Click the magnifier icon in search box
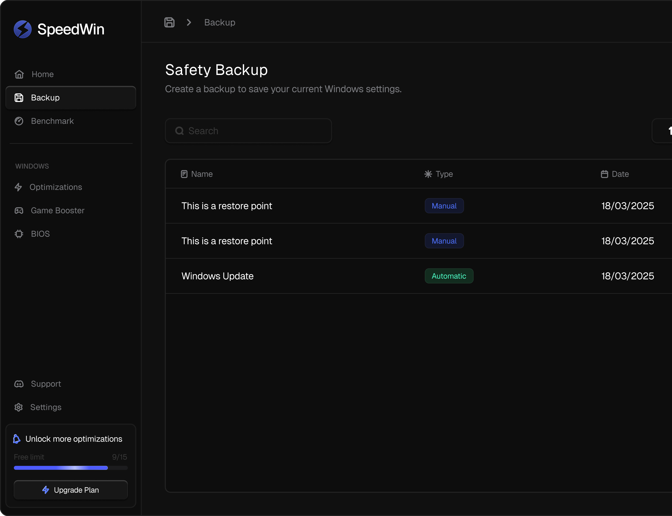The image size is (672, 516). click(180, 131)
